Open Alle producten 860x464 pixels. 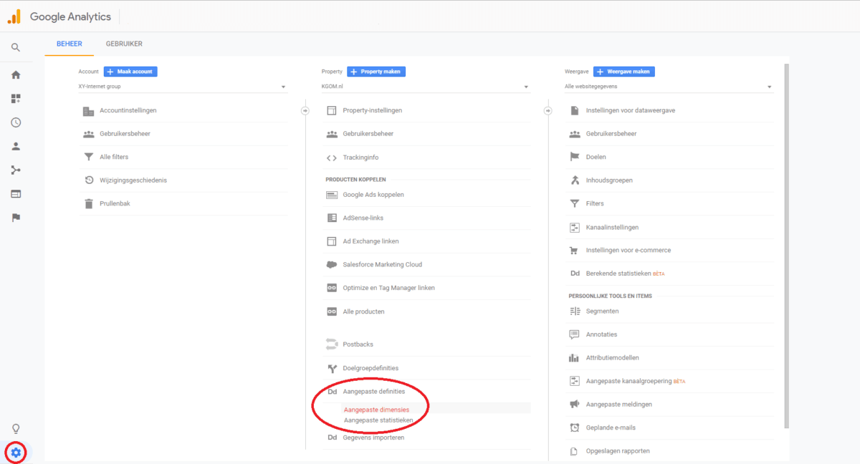click(x=363, y=311)
